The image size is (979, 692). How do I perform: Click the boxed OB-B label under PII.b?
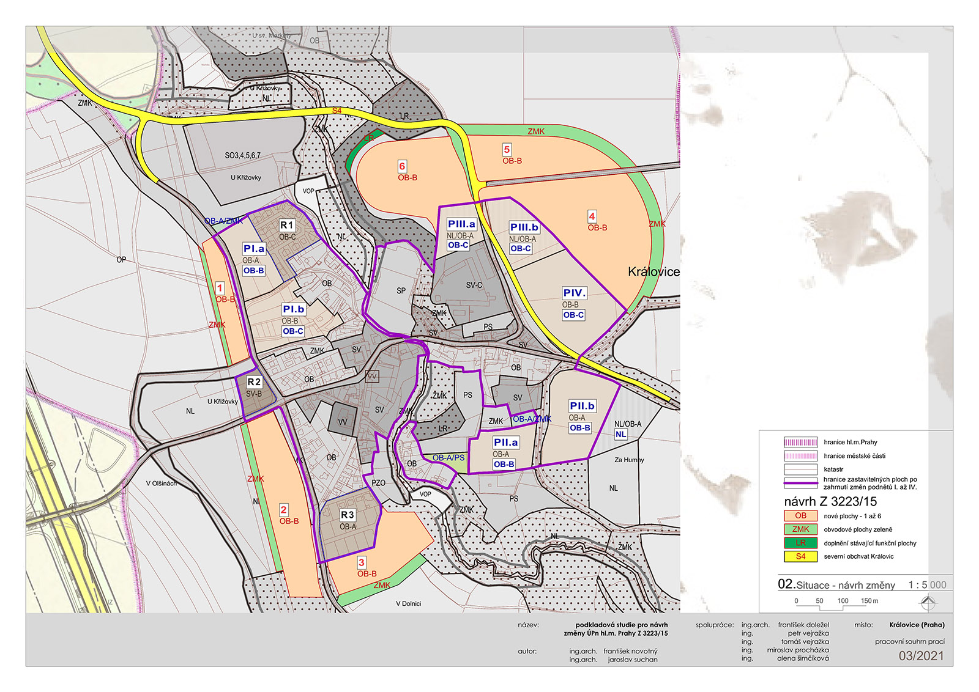pos(580,428)
